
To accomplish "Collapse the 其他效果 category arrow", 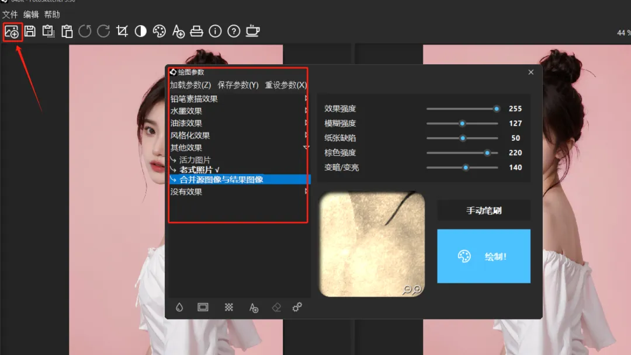I will [x=306, y=148].
